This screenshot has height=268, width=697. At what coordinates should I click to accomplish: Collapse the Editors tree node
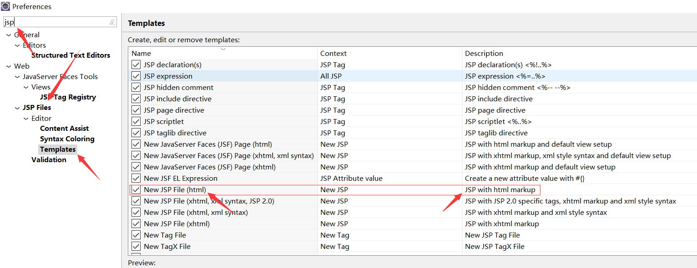click(x=18, y=45)
